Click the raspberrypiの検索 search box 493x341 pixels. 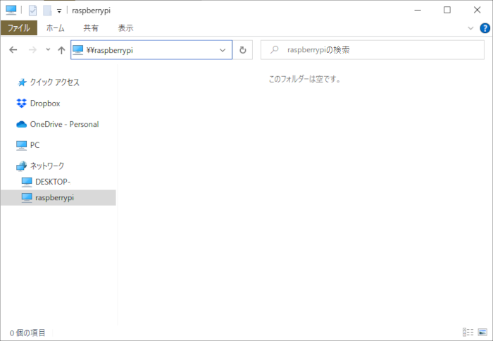point(373,50)
